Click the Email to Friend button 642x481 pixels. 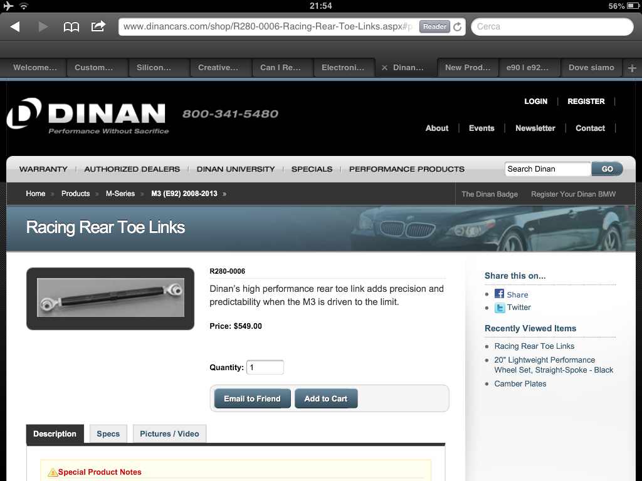point(252,398)
